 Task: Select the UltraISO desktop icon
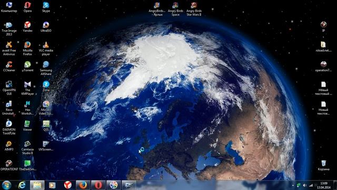click(x=46, y=27)
